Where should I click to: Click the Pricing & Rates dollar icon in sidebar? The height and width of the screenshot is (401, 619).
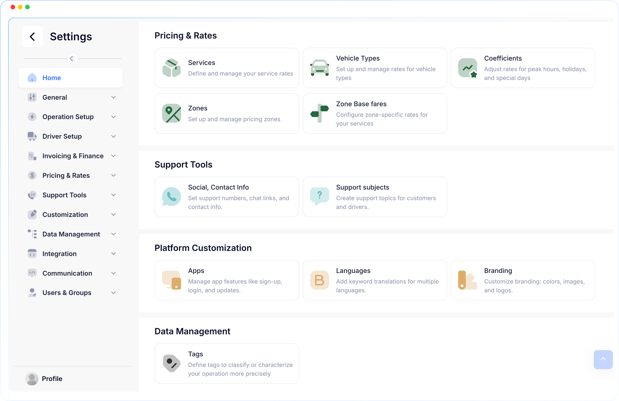[32, 175]
